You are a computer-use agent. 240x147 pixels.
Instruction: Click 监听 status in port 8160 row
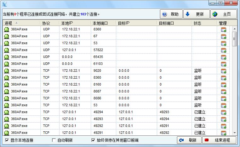point(198,84)
